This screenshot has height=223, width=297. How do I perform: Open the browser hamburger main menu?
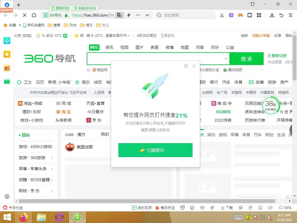tap(291, 15)
